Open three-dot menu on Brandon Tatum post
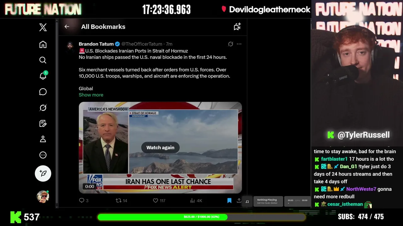The height and width of the screenshot is (226, 403). pos(239,44)
